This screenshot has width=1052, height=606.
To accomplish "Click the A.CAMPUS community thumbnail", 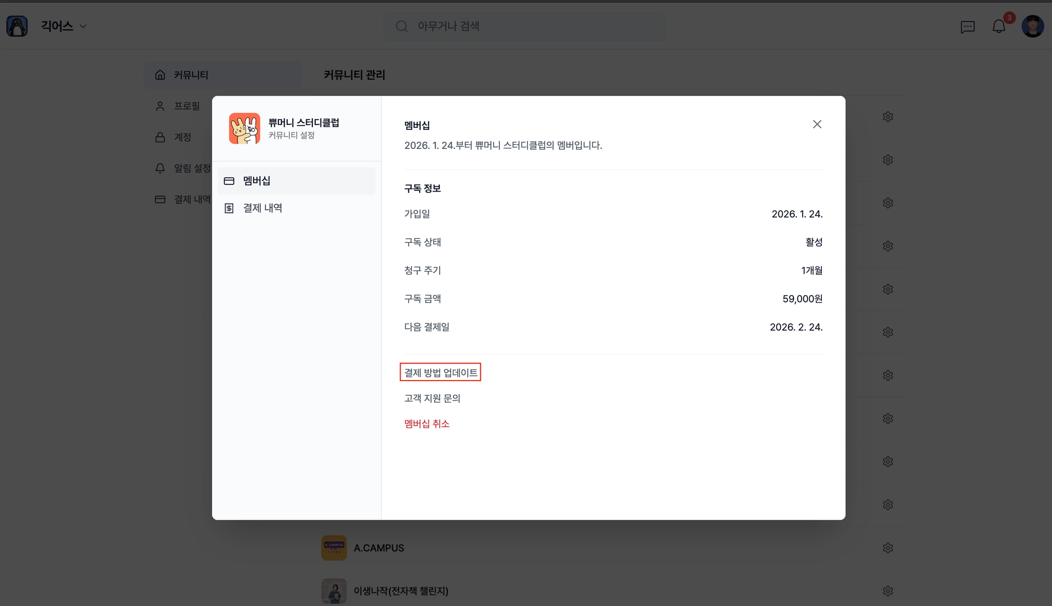I will pyautogui.click(x=334, y=548).
